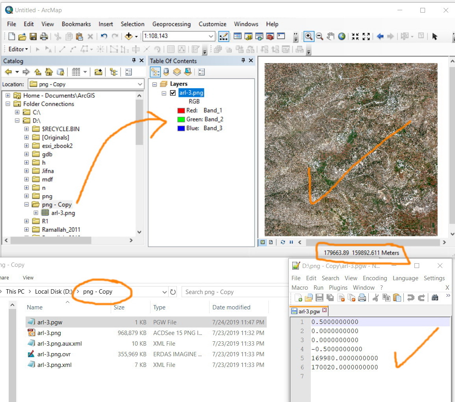
Task: Open the Editor dropdown button
Action: (19, 49)
